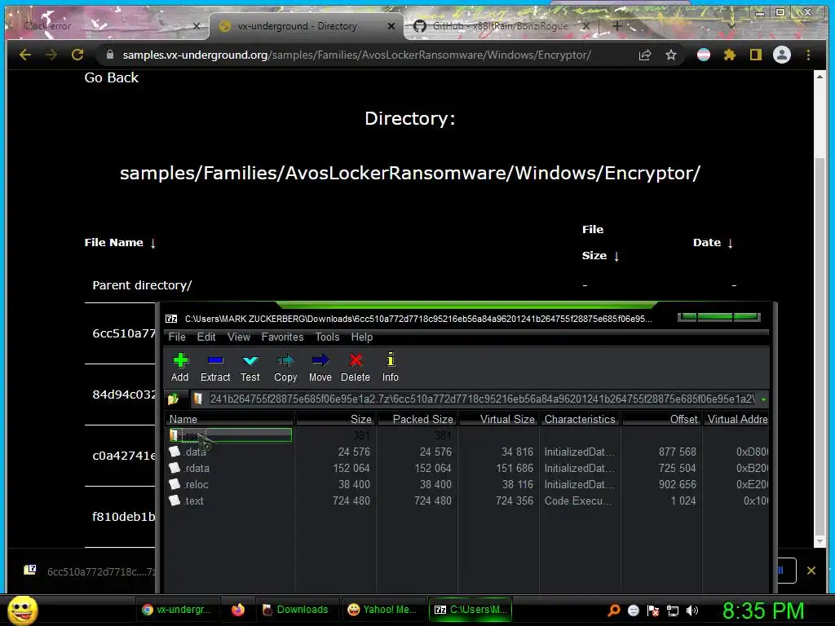
Task: Open the 84d94c032 file link
Action: pyautogui.click(x=124, y=395)
